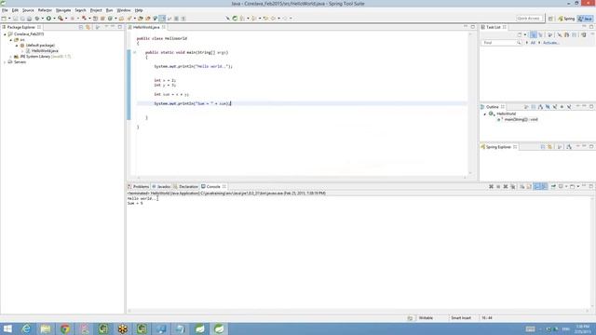Open the File menu

pos(5,10)
